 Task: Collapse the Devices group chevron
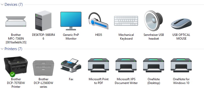[x=2, y=5]
